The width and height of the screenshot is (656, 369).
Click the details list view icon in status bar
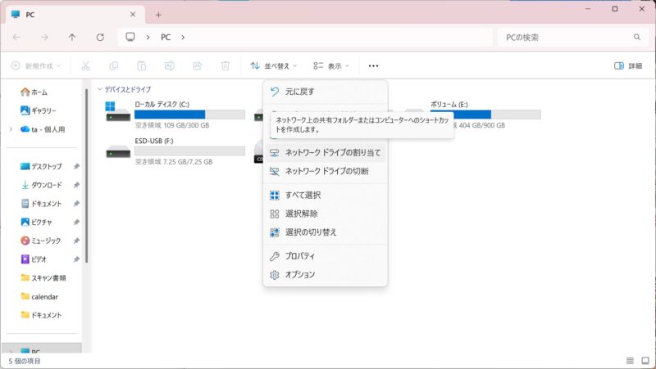(x=630, y=361)
